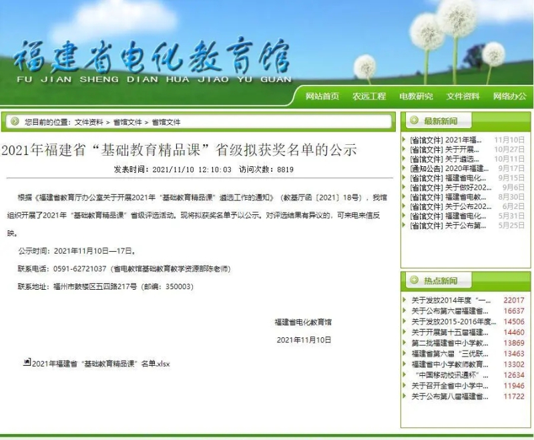This screenshot has height=440, width=534.
Task: Open news item [省馆文件] 关于开展... dated 10月27日
Action: click(x=445, y=150)
